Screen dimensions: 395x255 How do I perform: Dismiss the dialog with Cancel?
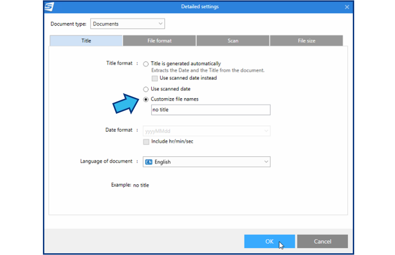[x=322, y=241]
